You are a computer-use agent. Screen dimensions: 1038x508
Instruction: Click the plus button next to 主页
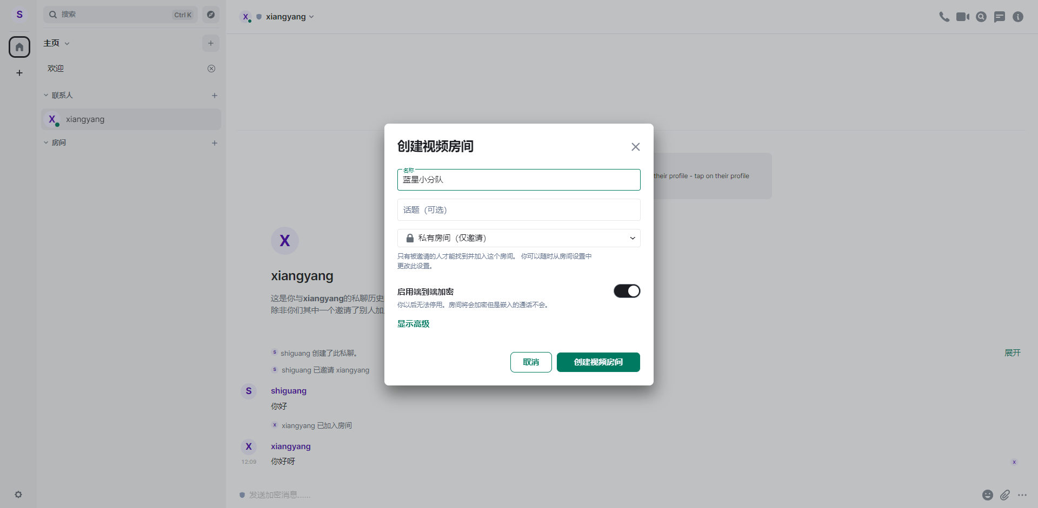pos(211,43)
